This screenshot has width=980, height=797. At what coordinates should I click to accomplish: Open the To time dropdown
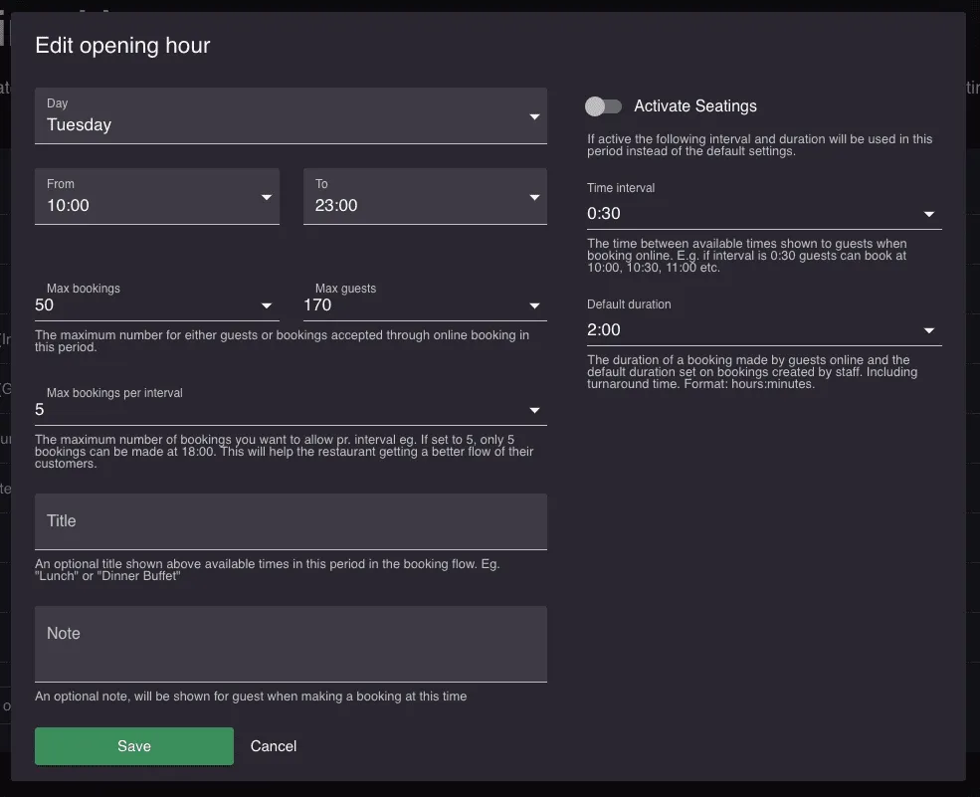(425, 196)
